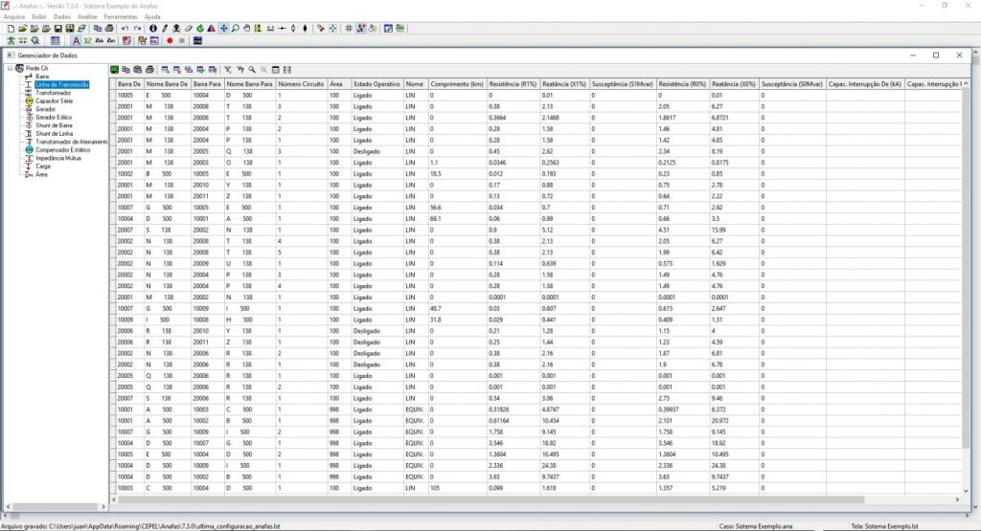Click the Estado Operativo column header
This screenshot has height=531, width=981.
[x=376, y=84]
